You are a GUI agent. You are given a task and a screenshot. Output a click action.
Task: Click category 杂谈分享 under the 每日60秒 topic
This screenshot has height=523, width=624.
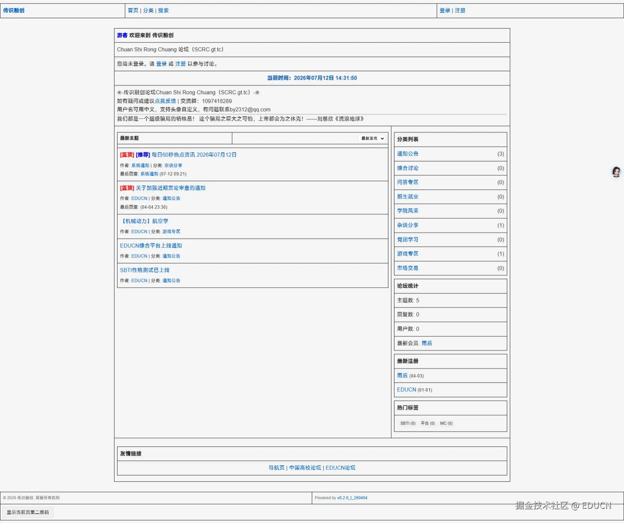tap(173, 166)
